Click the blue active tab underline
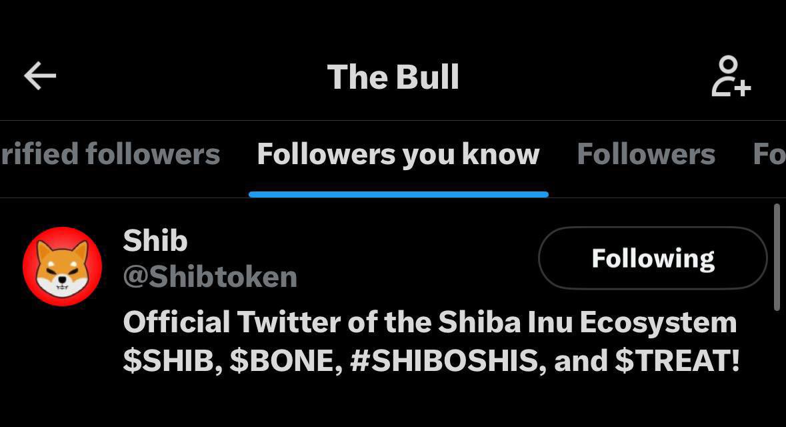The width and height of the screenshot is (786, 427). [398, 194]
